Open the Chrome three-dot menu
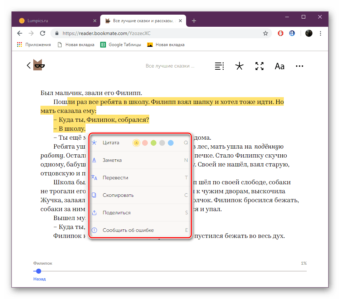Viewport: 340px width, 299px height. pyautogui.click(x=320, y=33)
